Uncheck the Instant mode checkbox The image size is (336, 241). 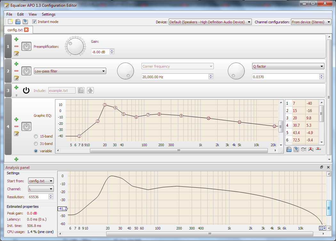pyautogui.click(x=35, y=22)
